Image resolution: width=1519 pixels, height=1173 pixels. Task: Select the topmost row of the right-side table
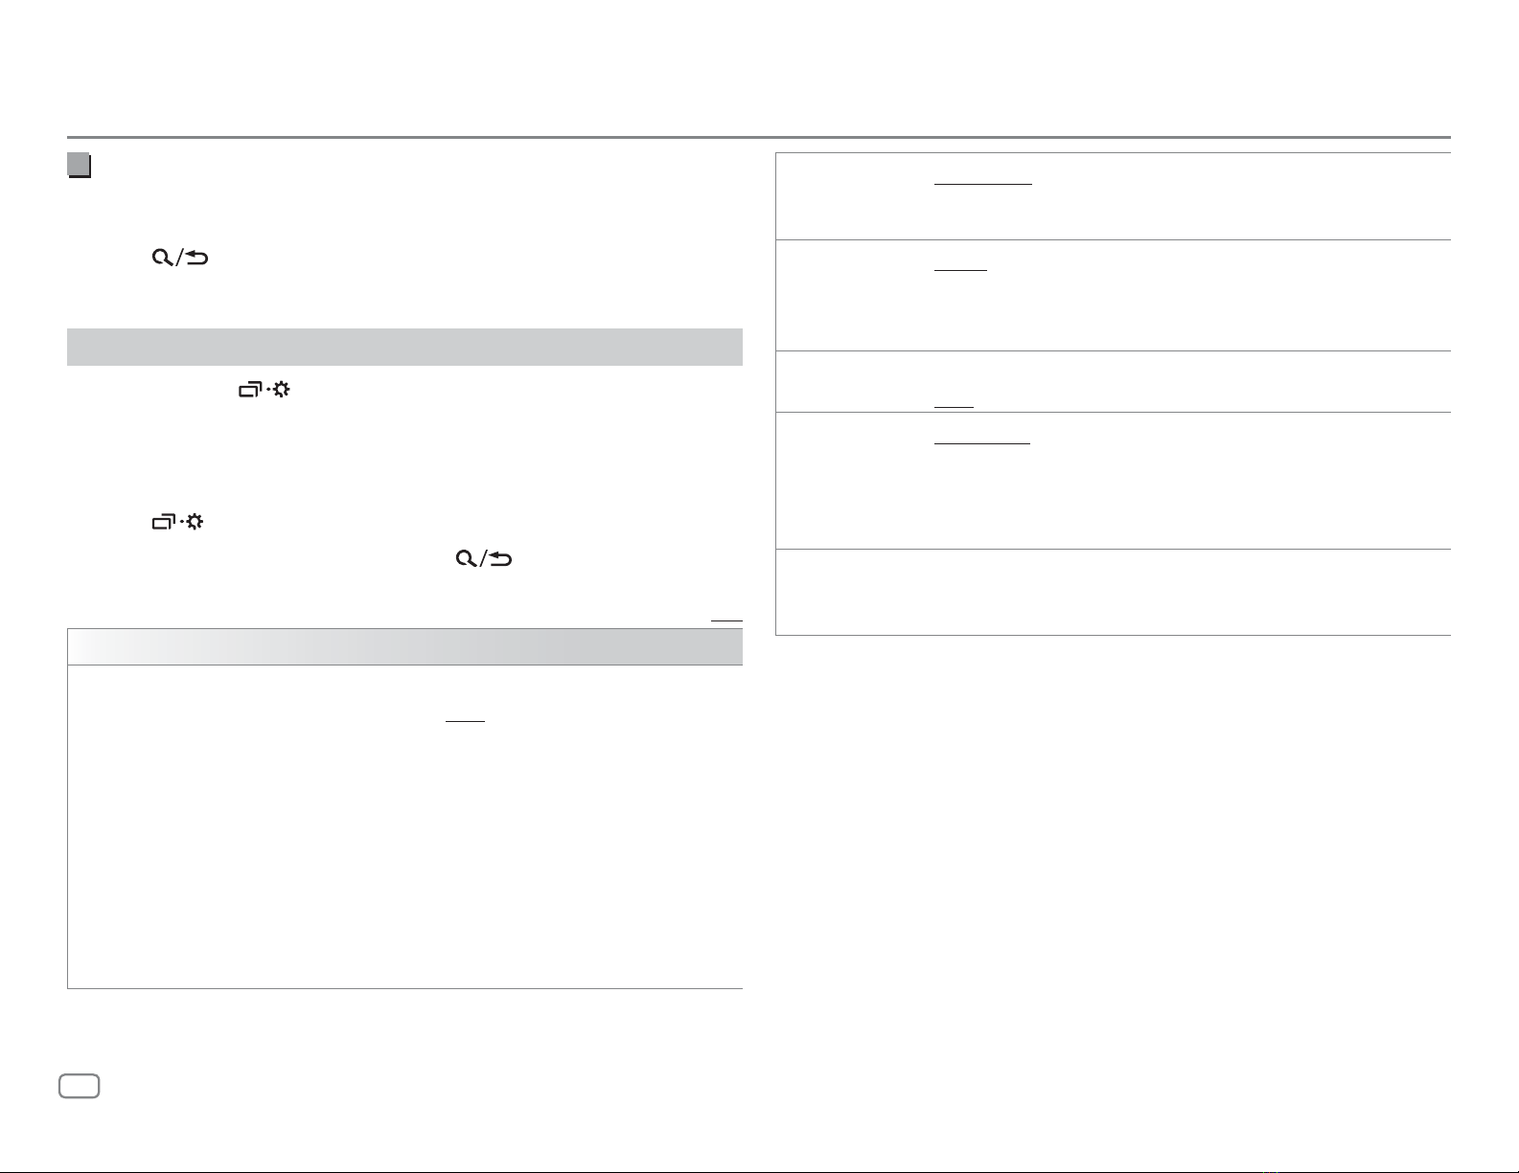coord(1113,196)
